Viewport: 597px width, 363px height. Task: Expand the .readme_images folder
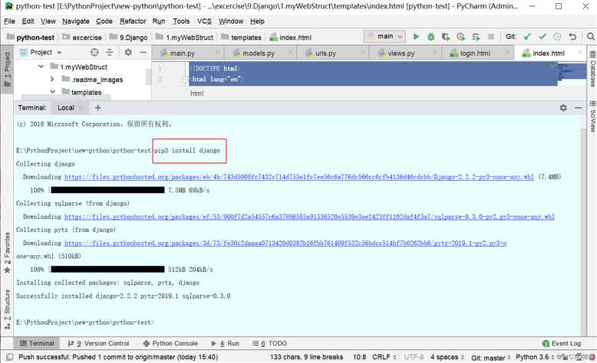coord(52,80)
